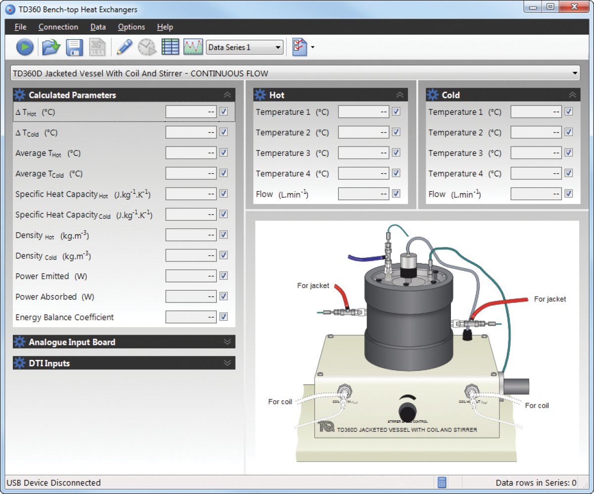
Task: Open a saved file with the folder icon
Action: (x=51, y=47)
